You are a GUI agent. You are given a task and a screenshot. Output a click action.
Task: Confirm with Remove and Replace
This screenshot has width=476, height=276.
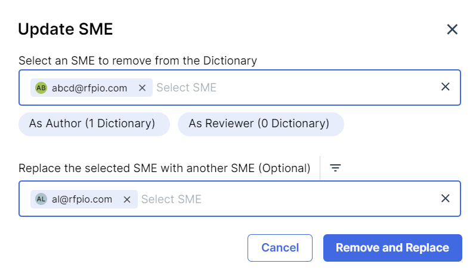click(392, 248)
